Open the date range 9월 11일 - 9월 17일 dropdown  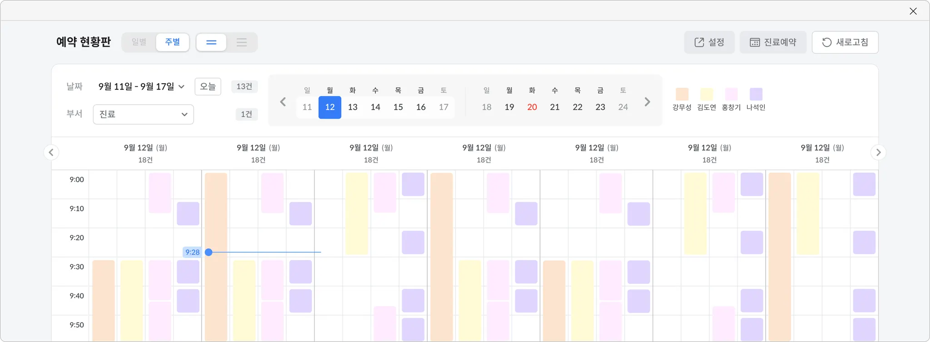click(x=141, y=86)
